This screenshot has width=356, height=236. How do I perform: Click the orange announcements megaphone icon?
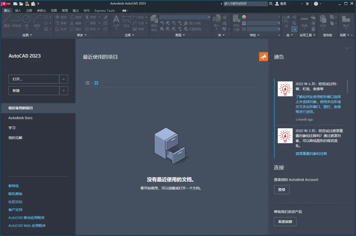(x=263, y=57)
